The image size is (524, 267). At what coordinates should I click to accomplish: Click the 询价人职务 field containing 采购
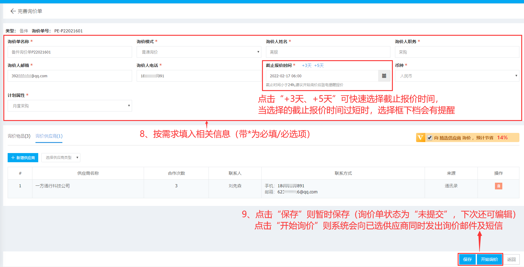(x=457, y=52)
